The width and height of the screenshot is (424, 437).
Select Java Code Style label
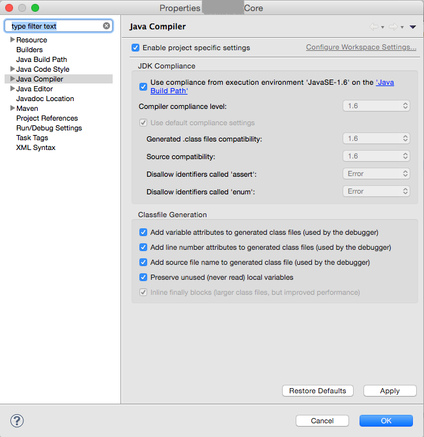(43, 69)
